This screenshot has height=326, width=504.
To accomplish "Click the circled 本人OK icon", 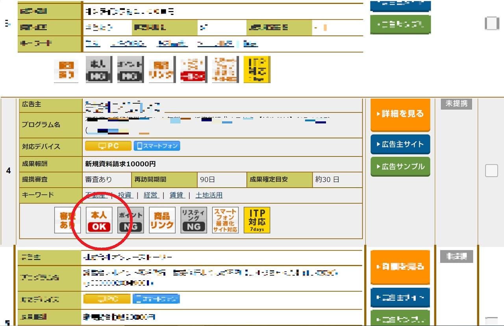I will 99,220.
